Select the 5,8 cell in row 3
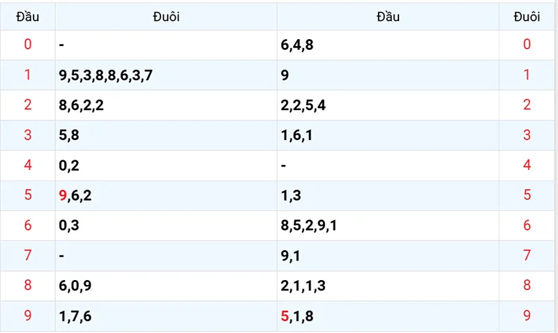This screenshot has height=333, width=558. [70, 135]
